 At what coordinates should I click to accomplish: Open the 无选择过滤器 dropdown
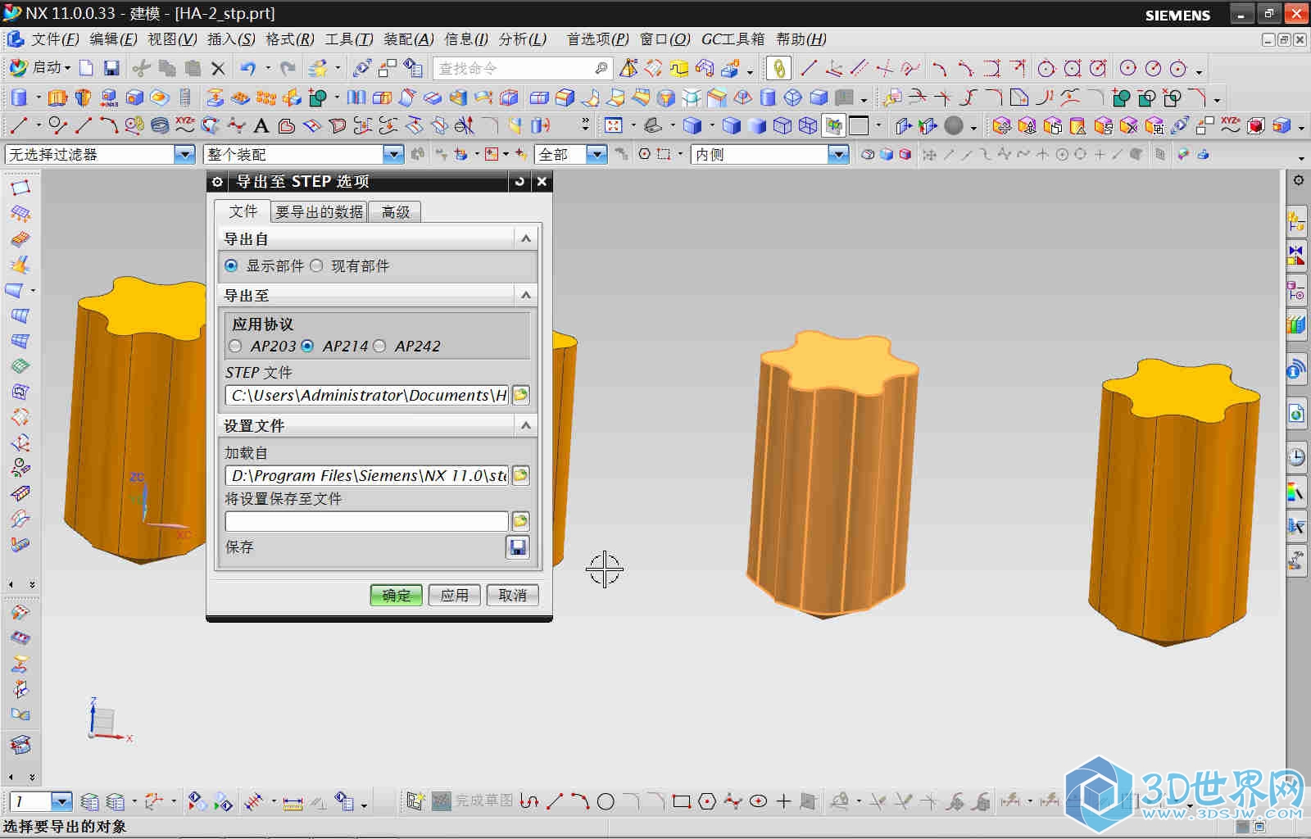[185, 154]
